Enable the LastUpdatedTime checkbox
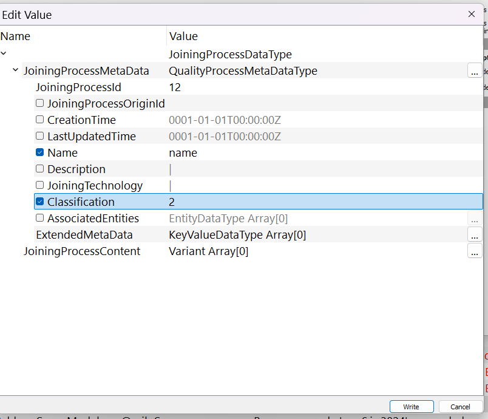The height and width of the screenshot is (419, 488). click(40, 137)
